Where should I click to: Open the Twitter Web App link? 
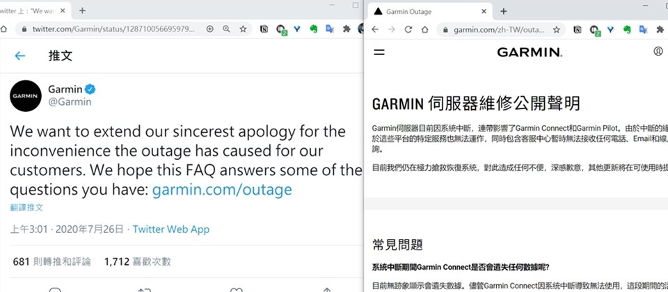pyautogui.click(x=171, y=229)
